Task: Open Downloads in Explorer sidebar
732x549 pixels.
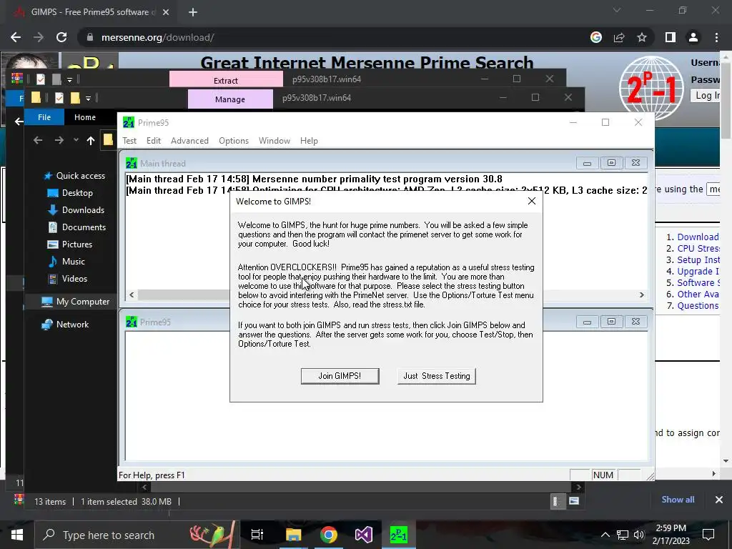Action: coord(76,210)
